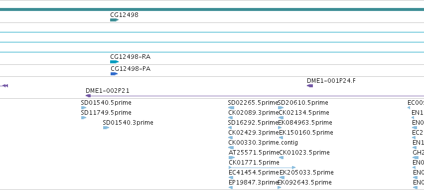Click the EP19847.3prime EST arrow
The height and width of the screenshot is (190, 424).
(x=231, y=188)
